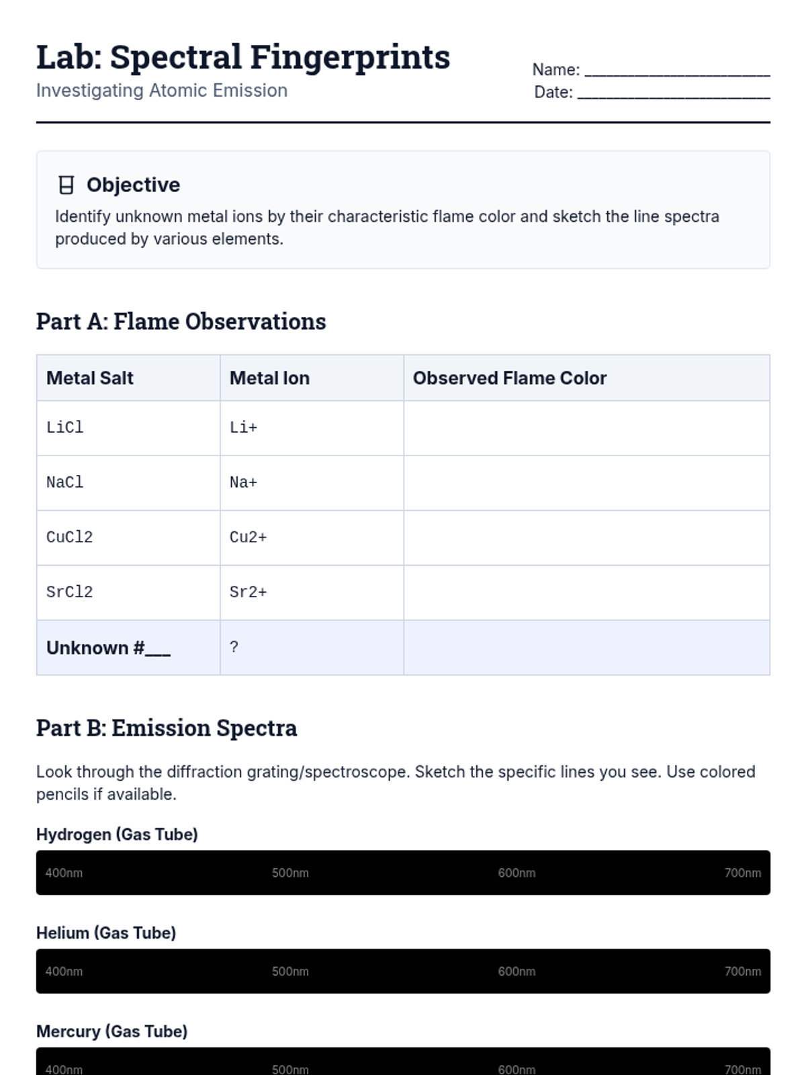Click the Part A: Flame Observations heading

click(181, 321)
